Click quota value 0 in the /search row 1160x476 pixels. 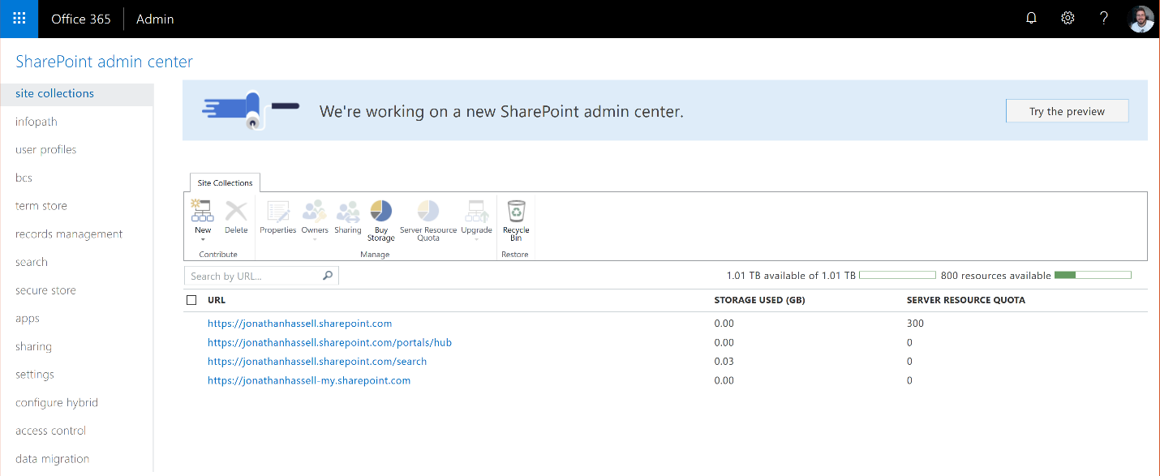tap(909, 362)
